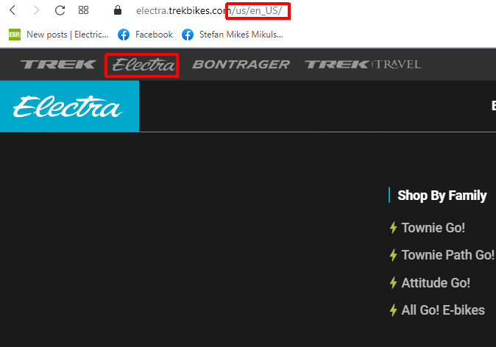Click the Shop By Family heading
The image size is (496, 347).
442,196
